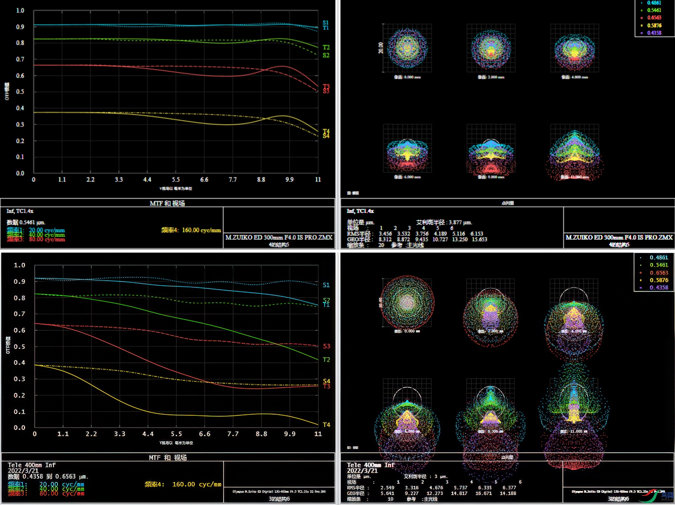This screenshot has width=675, height=505.
Task: Click the S3 curve label in bottom MTF chart
Action: [x=326, y=346]
